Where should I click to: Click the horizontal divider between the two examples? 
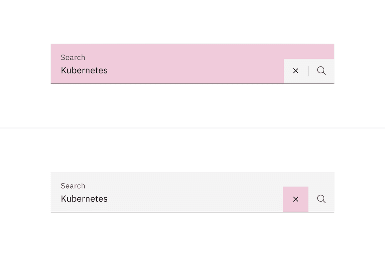[x=192, y=128]
